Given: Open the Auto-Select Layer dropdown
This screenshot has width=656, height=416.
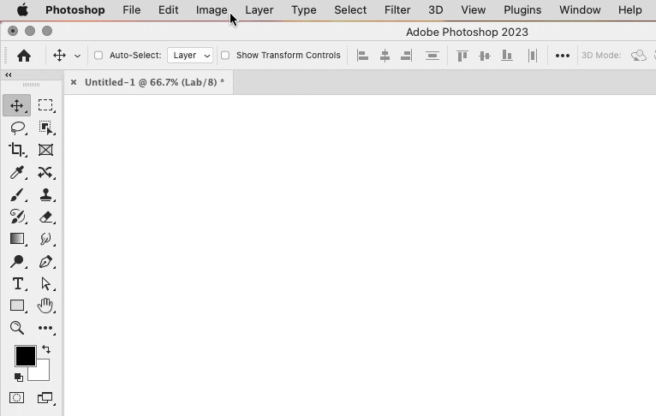Looking at the screenshot, I should click(x=190, y=55).
